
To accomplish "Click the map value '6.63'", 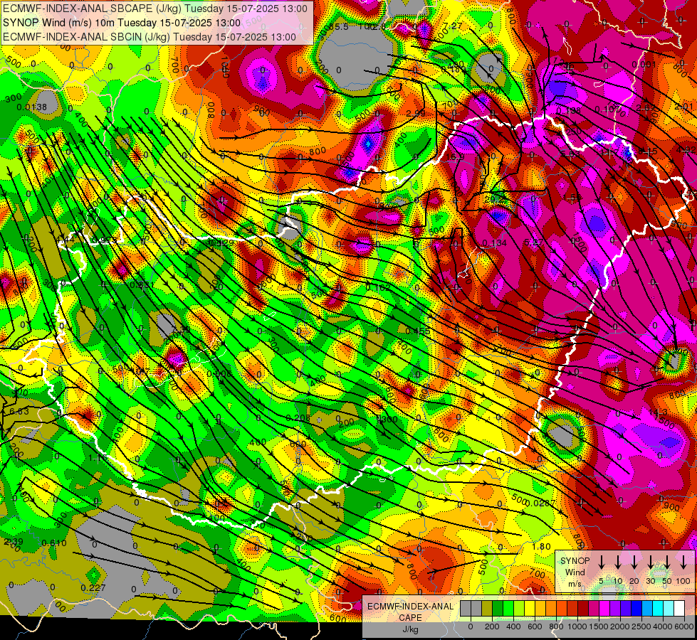I will (x=19, y=411).
